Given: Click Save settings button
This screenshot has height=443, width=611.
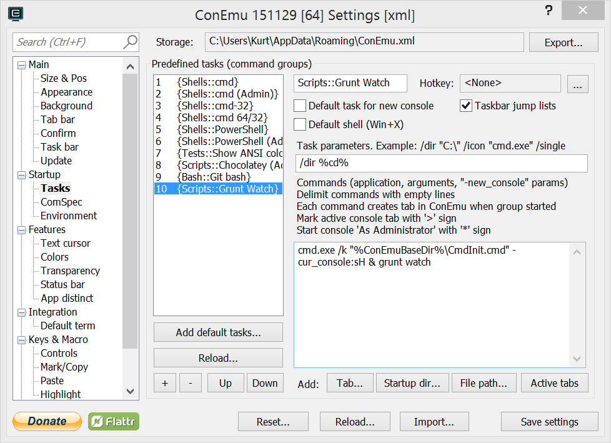Looking at the screenshot, I should pyautogui.click(x=549, y=422).
